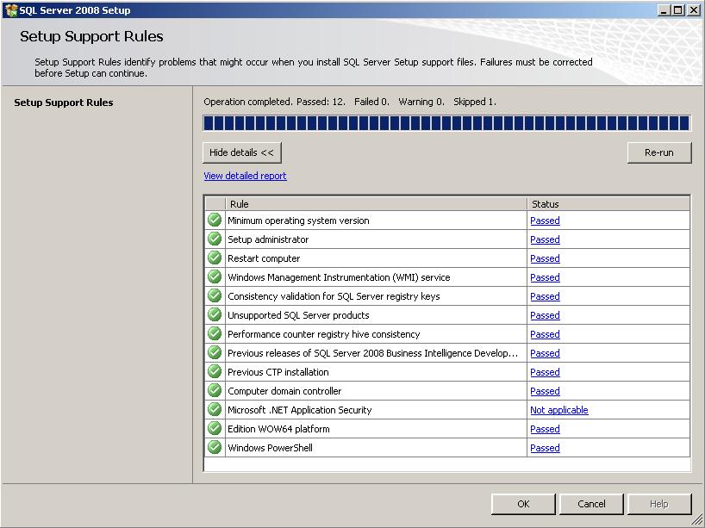The height and width of the screenshot is (528, 705).
Task: Maximize the SQL Server 2008 Setup window
Action: coord(677,9)
